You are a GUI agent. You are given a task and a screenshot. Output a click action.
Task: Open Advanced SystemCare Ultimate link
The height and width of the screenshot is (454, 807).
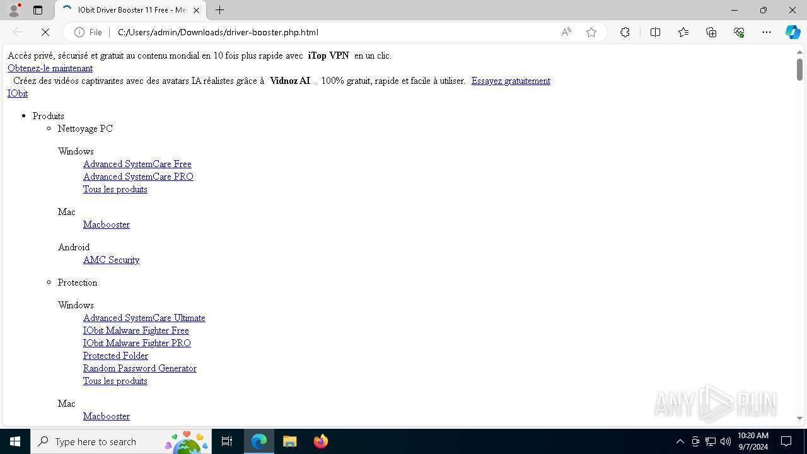click(144, 318)
